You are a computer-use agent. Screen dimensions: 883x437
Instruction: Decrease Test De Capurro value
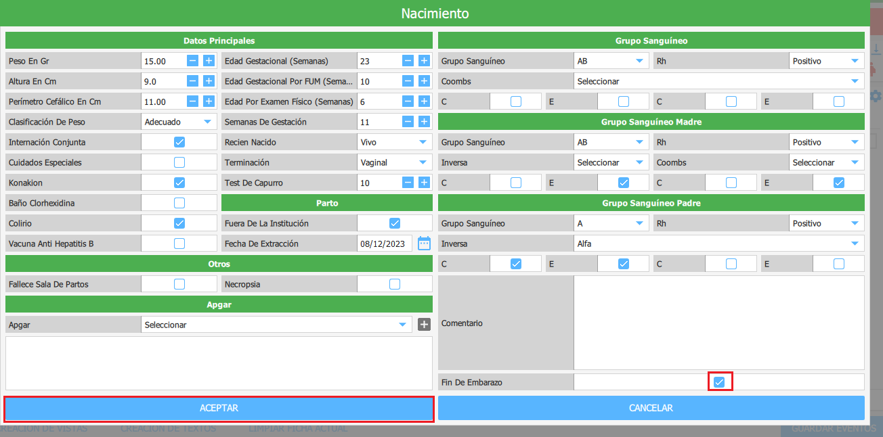click(408, 183)
